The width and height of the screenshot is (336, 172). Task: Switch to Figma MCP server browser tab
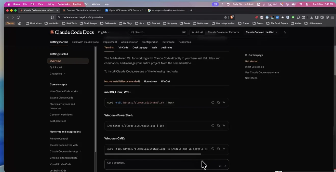pyautogui.click(x=124, y=10)
